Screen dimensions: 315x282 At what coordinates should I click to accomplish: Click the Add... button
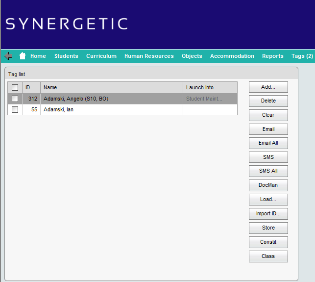[x=268, y=87]
